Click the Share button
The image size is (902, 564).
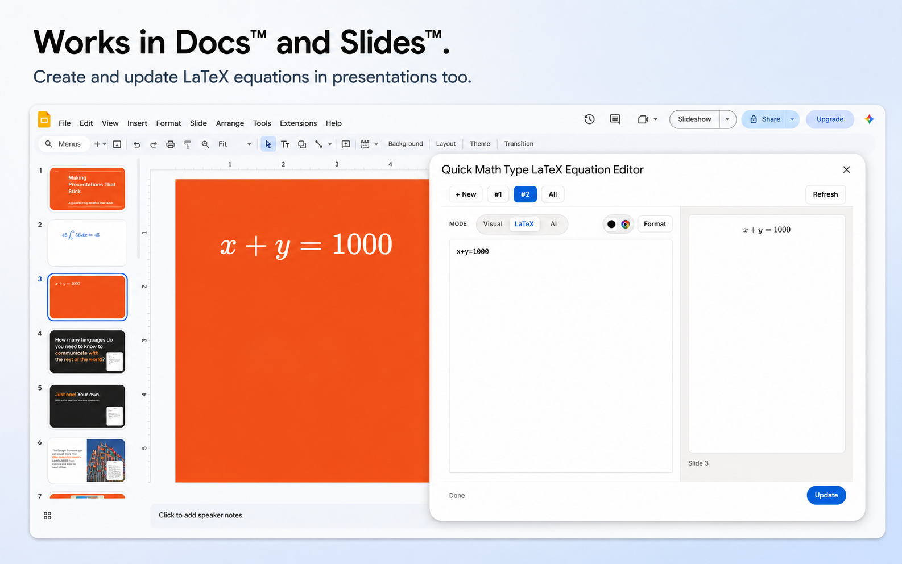(x=764, y=119)
